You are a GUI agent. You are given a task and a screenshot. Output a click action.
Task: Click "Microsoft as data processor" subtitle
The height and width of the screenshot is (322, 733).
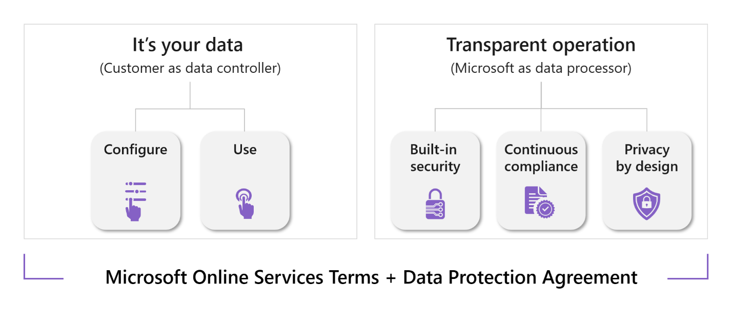coord(541,68)
